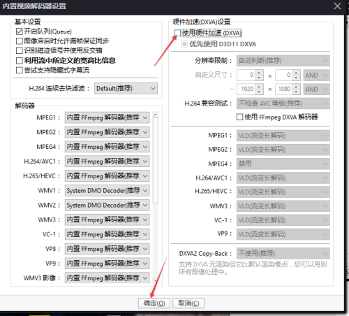The height and width of the screenshot is (316, 349).
Task: Toggle 识别磁迹信号并使用反交错 checkbox
Action: (20, 50)
